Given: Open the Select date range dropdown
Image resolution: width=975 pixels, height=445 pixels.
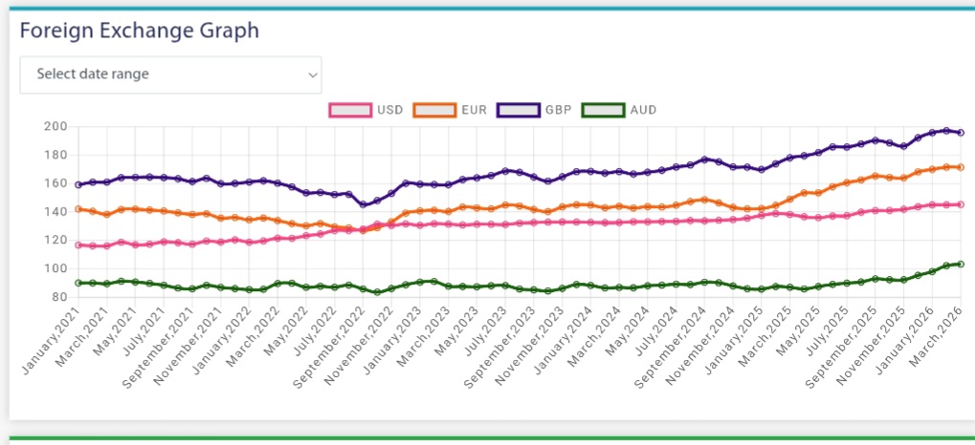Looking at the screenshot, I should coord(170,74).
